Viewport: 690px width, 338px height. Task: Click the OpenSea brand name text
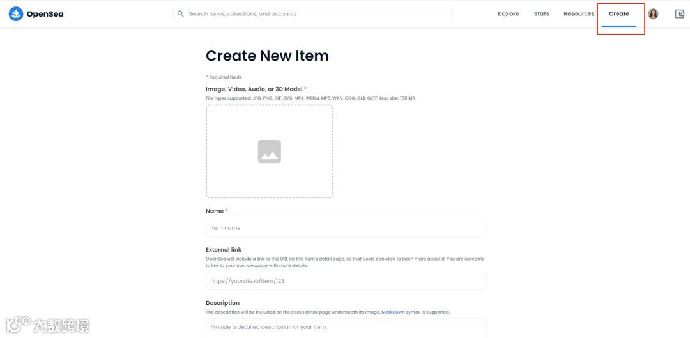(x=45, y=13)
